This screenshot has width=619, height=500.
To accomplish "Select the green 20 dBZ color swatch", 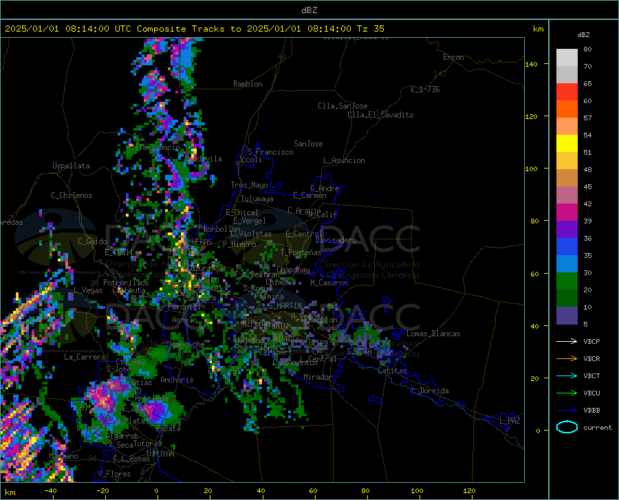I will coord(567,281).
